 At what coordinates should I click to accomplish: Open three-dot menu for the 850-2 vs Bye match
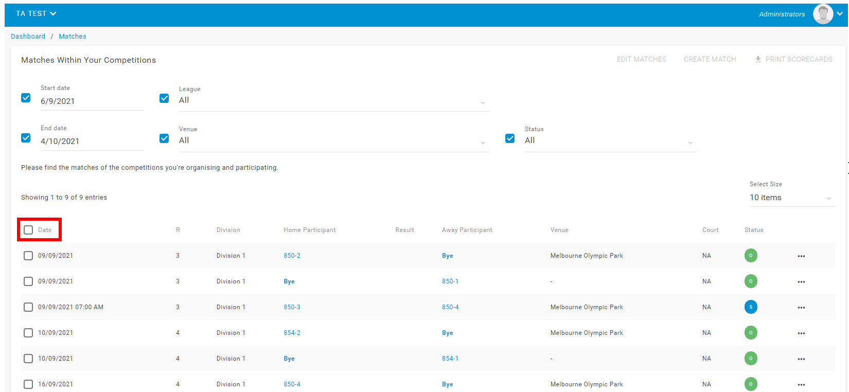point(801,256)
